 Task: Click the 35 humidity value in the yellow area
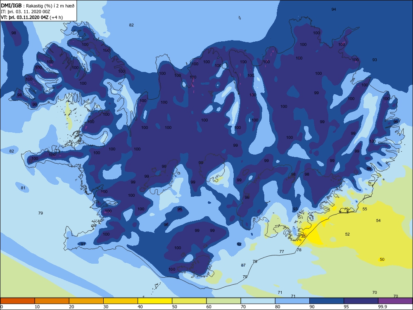tap(303, 236)
